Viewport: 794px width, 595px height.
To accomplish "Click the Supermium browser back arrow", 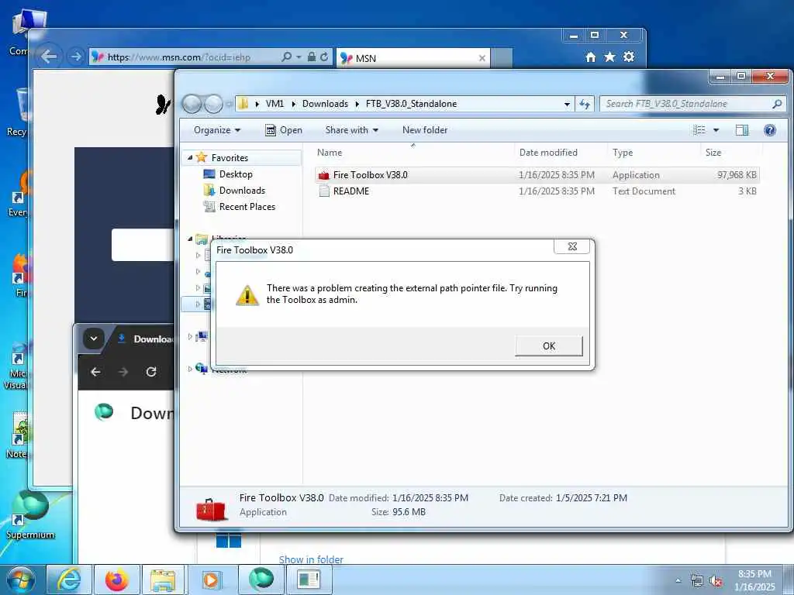I will point(95,372).
